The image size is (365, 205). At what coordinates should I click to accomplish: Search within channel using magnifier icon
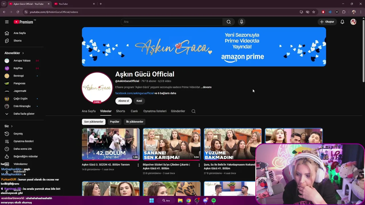click(x=193, y=111)
